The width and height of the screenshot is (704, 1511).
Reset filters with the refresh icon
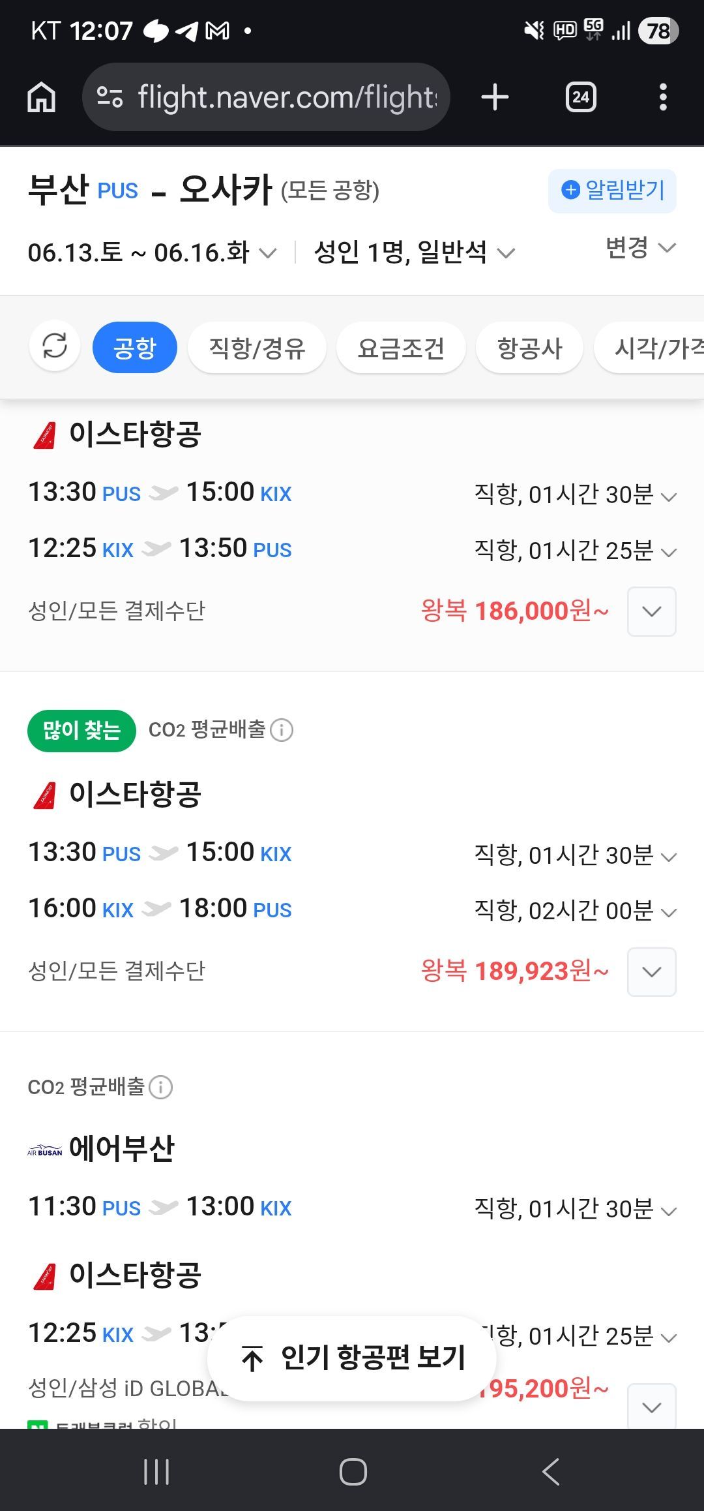pyautogui.click(x=55, y=346)
